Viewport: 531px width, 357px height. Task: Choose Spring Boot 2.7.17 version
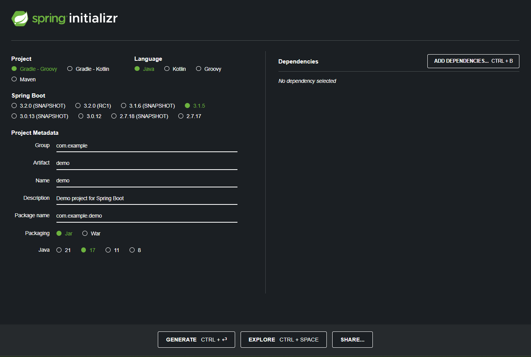190,116
